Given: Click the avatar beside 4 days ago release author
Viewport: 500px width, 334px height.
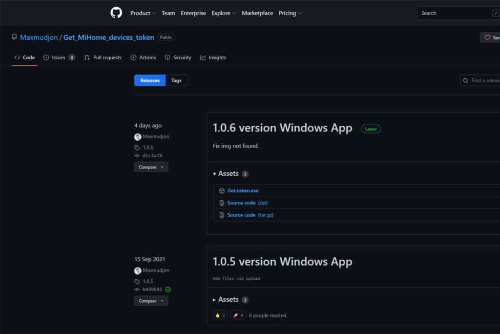Looking at the screenshot, I should (138, 136).
